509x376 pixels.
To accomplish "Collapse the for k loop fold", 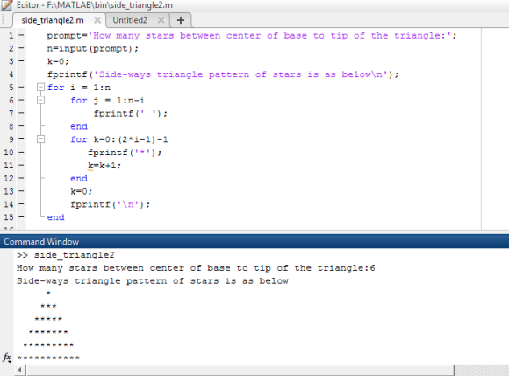I will click(40, 139).
